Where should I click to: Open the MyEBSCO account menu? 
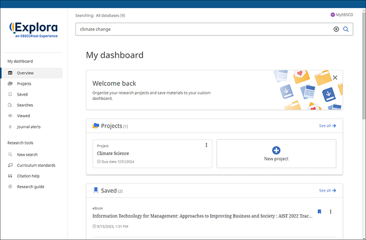point(342,15)
